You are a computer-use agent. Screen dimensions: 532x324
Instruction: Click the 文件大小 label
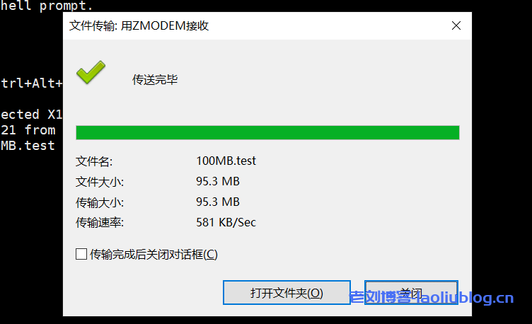pos(100,182)
